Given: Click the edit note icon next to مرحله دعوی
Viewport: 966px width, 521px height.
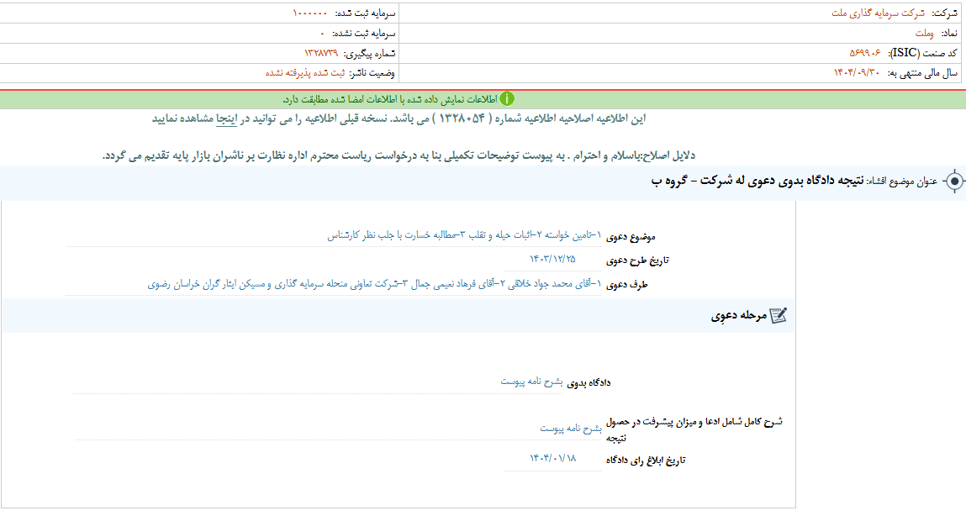Looking at the screenshot, I should (779, 316).
